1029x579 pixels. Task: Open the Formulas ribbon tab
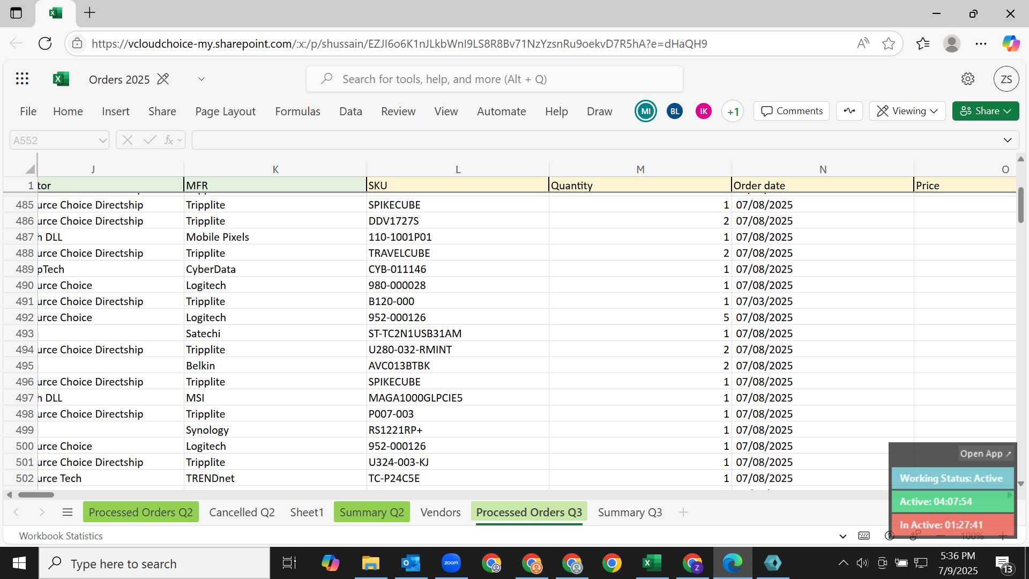(x=297, y=111)
